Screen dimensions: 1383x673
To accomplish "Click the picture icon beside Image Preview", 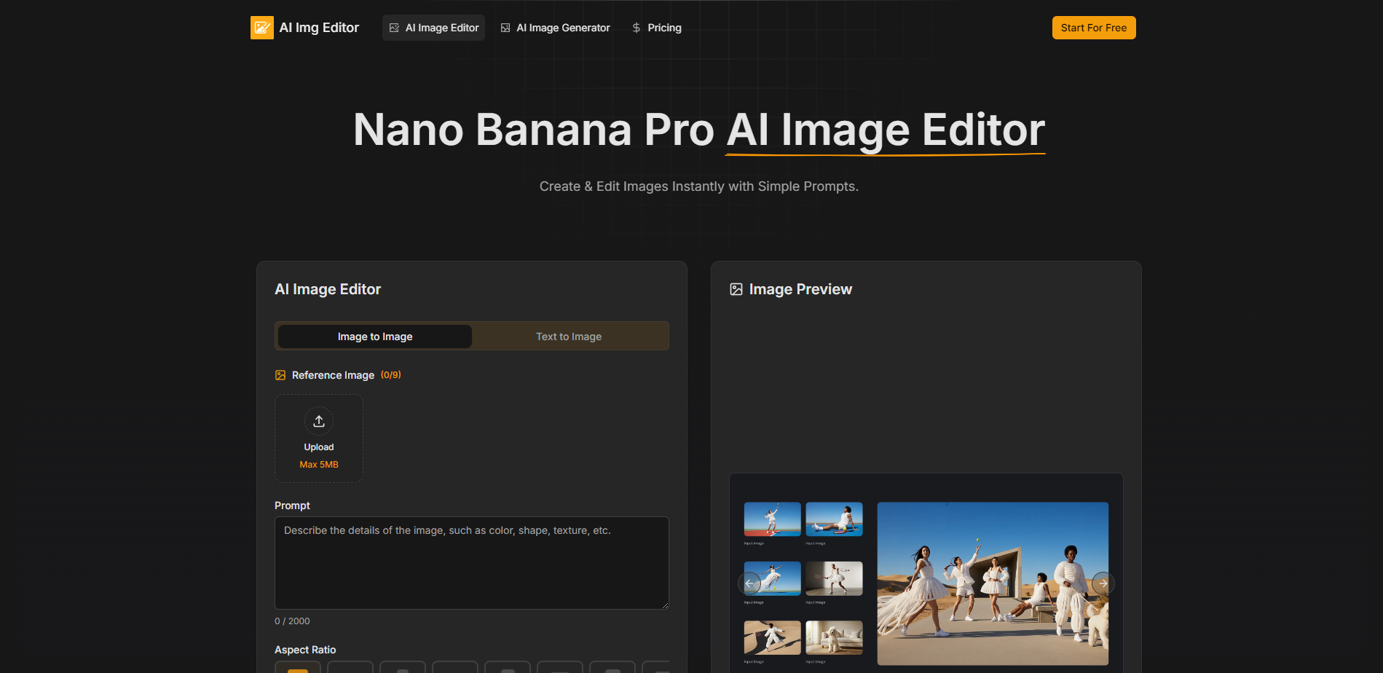I will coord(736,289).
